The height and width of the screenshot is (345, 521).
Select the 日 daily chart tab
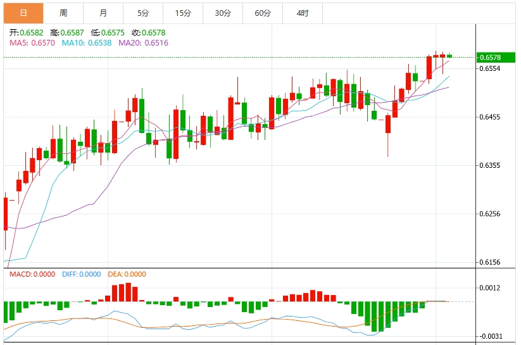pyautogui.click(x=23, y=13)
